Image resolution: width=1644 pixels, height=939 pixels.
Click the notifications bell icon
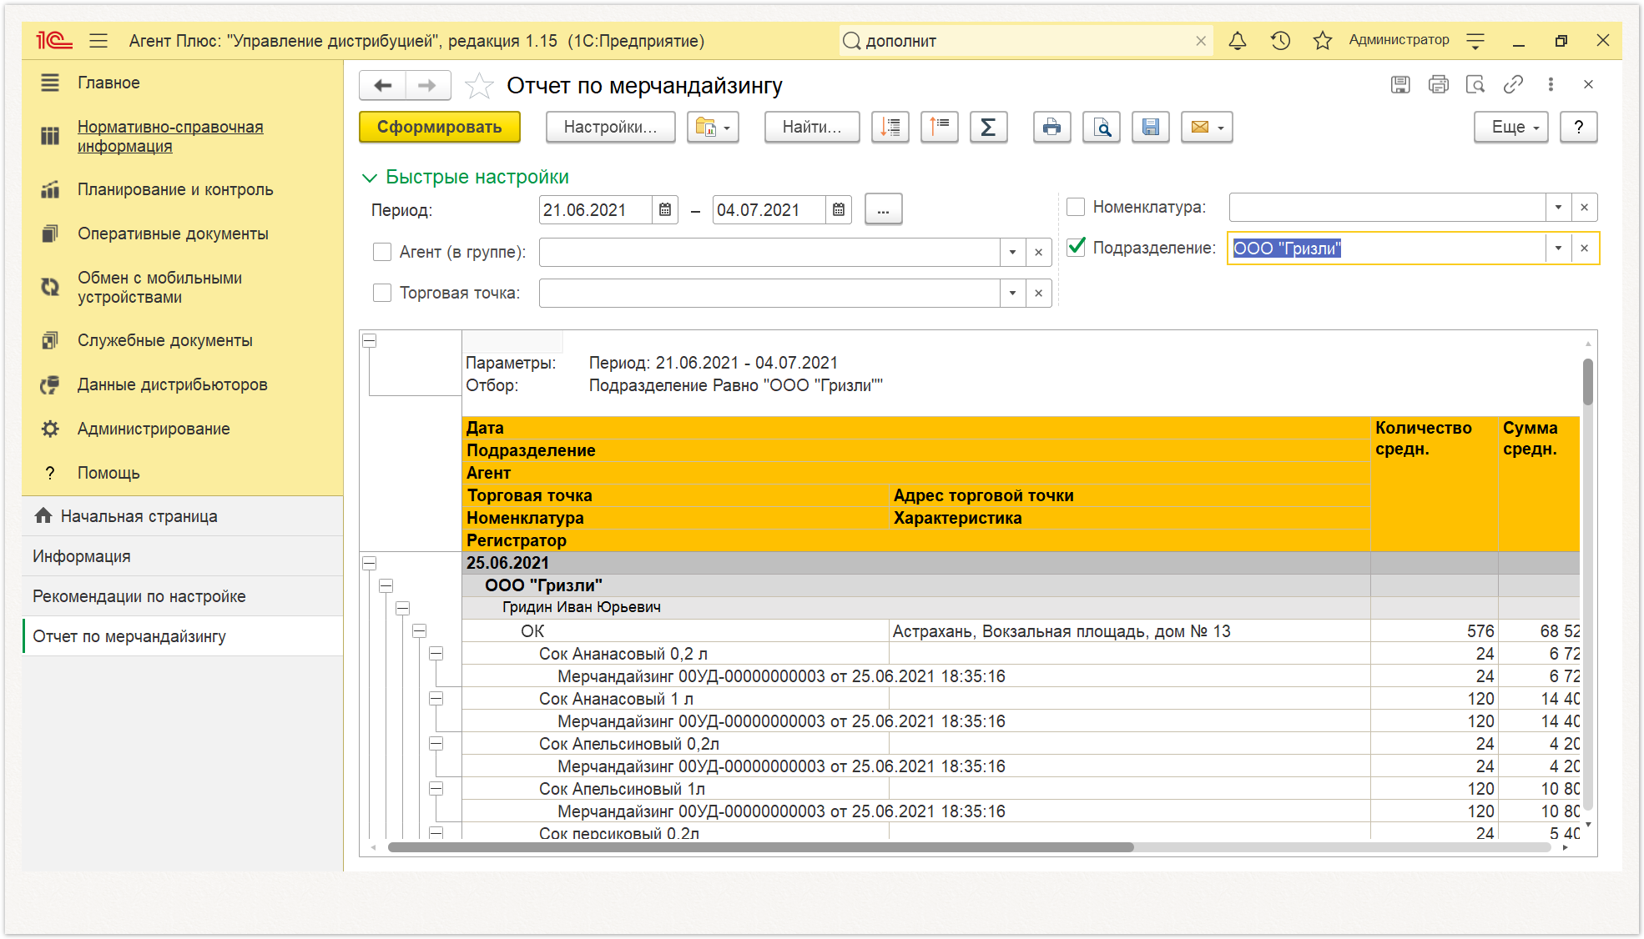[1238, 41]
